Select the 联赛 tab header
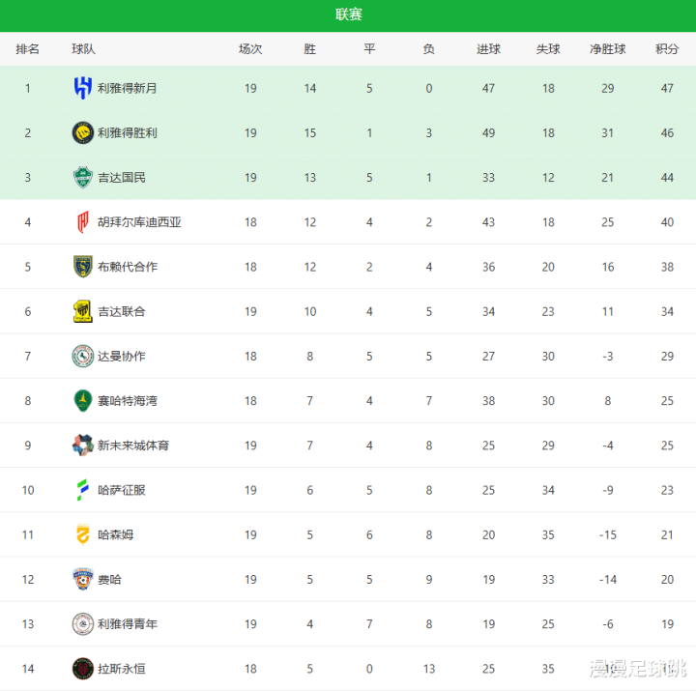Image resolution: width=696 pixels, height=691 pixels. tap(348, 14)
